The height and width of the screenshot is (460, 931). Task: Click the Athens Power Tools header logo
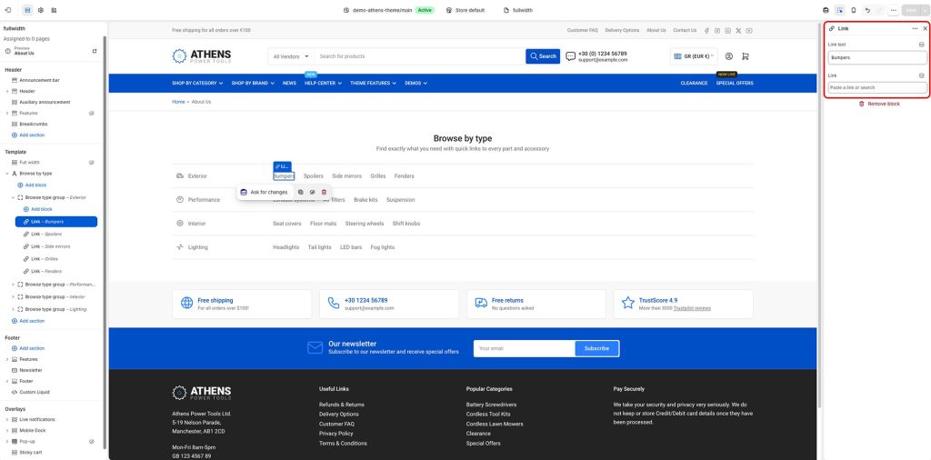click(202, 56)
